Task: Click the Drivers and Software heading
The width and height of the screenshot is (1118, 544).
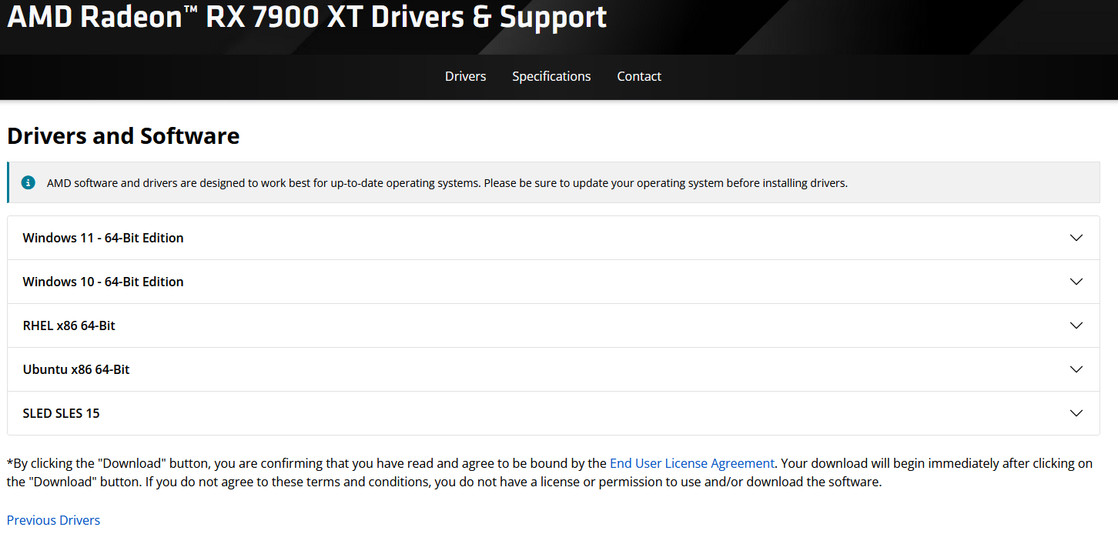Action: click(x=123, y=136)
